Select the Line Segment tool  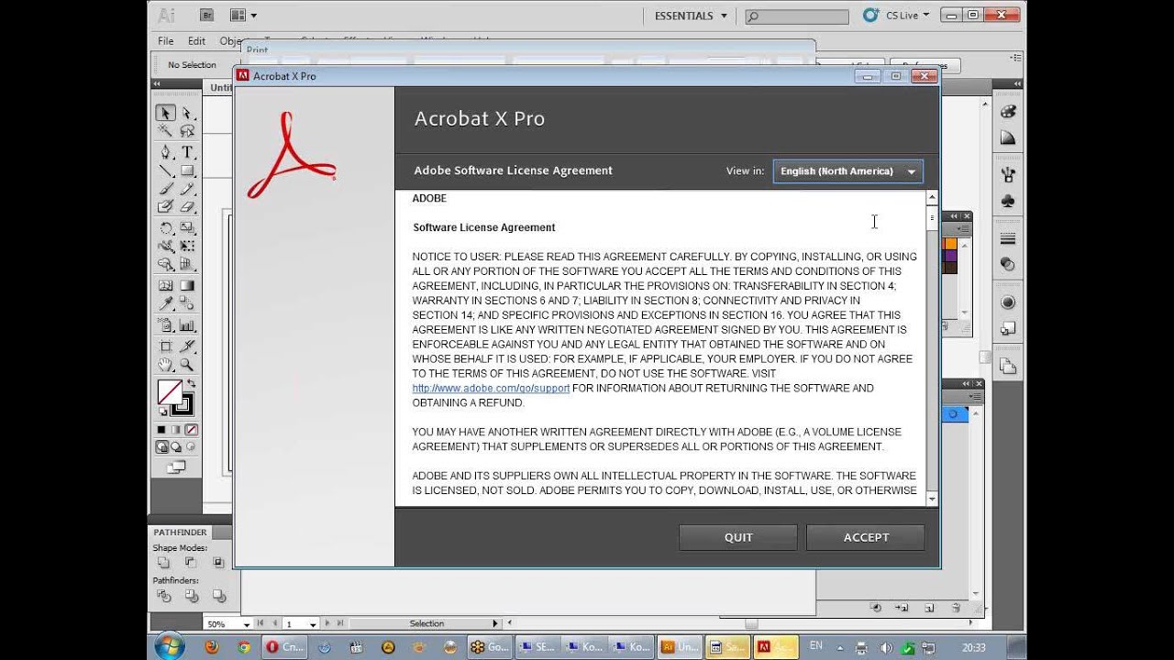click(x=165, y=170)
